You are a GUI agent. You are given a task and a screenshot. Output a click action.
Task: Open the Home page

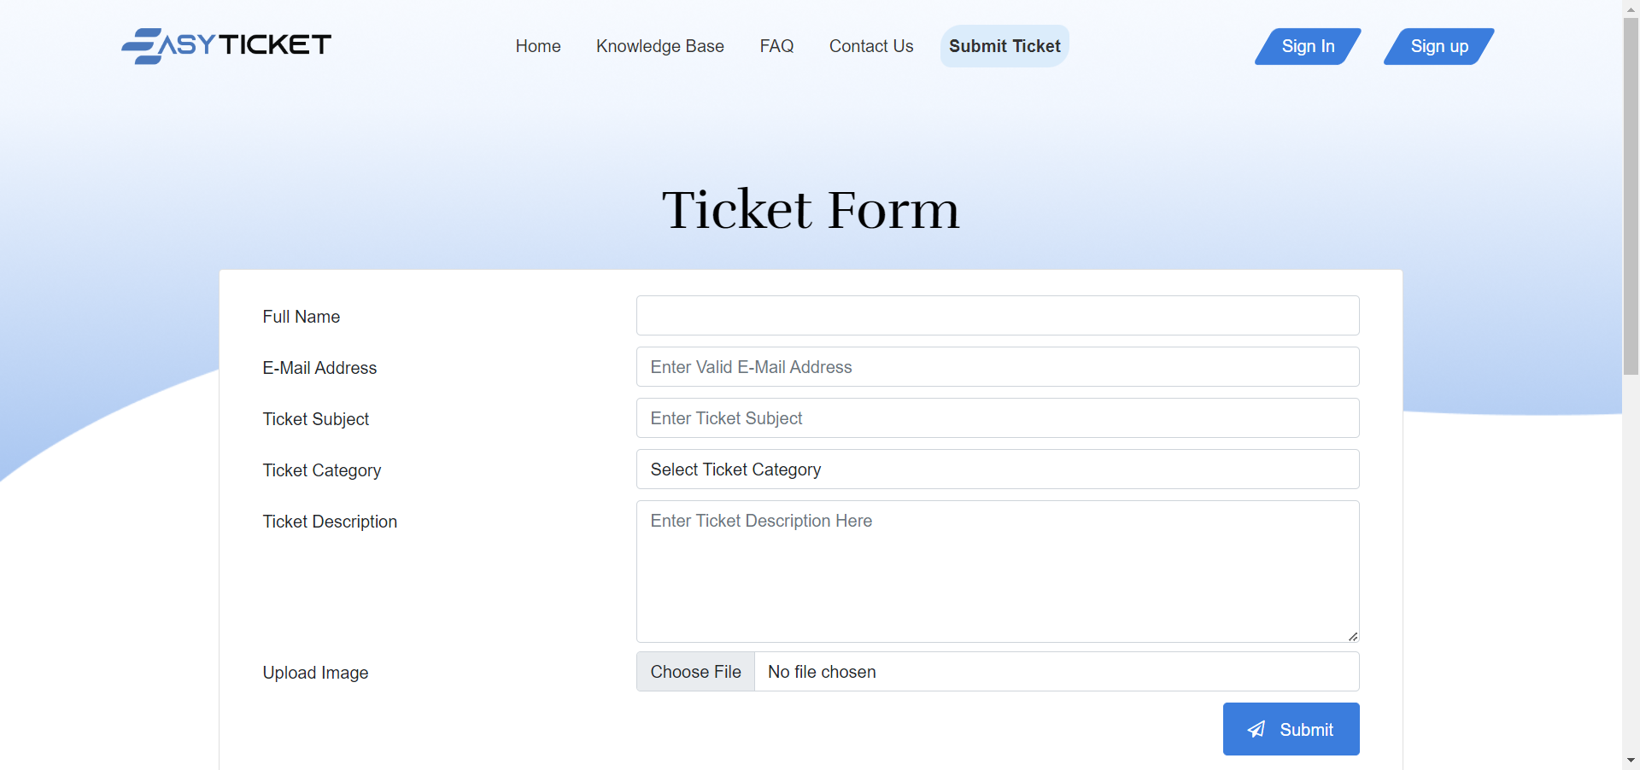coord(537,46)
